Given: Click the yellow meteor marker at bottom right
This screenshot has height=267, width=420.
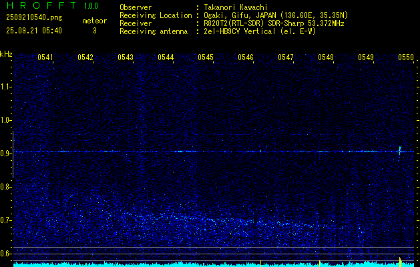Looking at the screenshot, I should click(x=400, y=262).
